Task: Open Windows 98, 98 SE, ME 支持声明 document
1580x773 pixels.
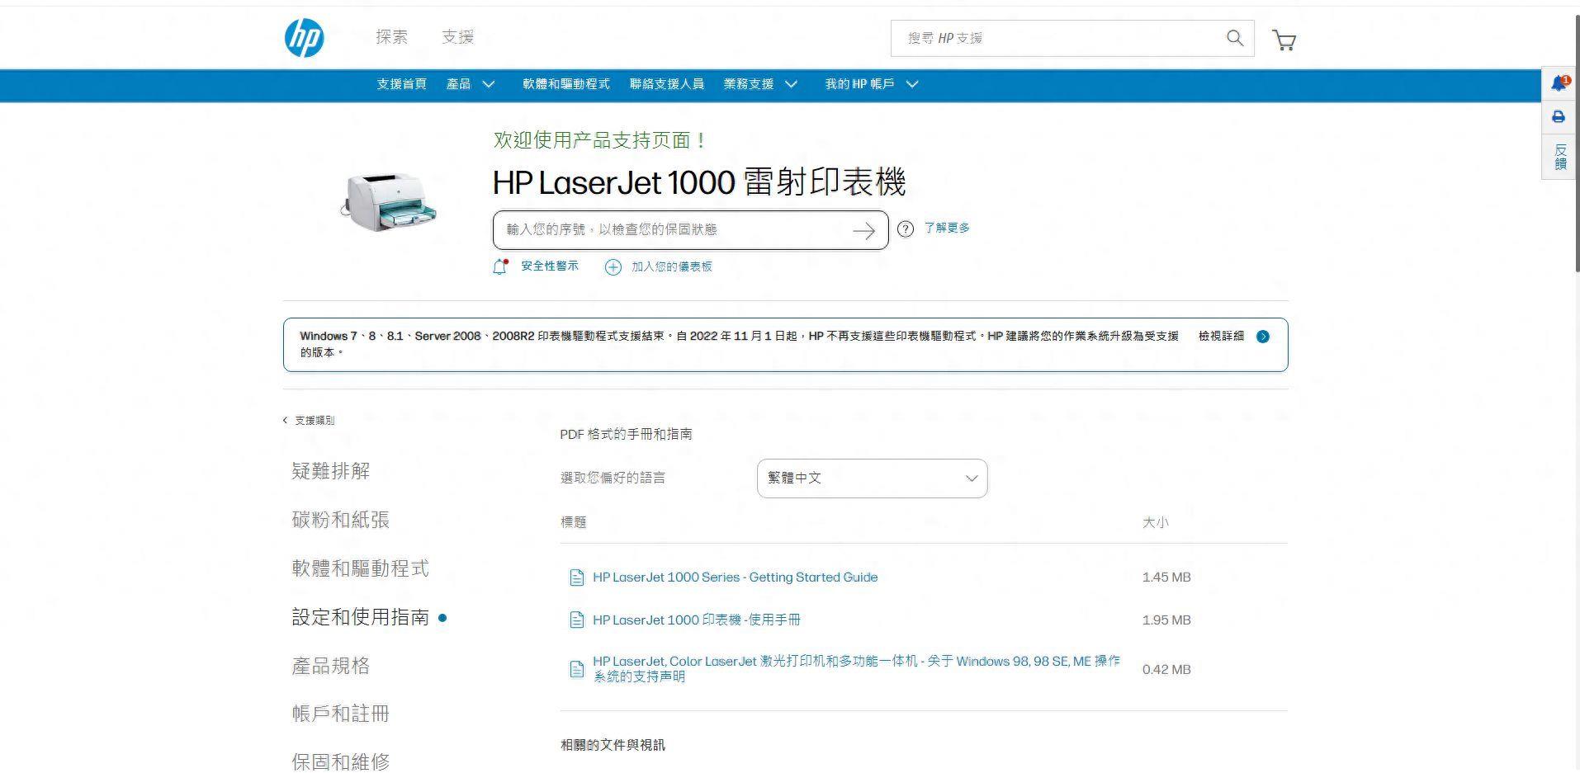Action: 857,669
